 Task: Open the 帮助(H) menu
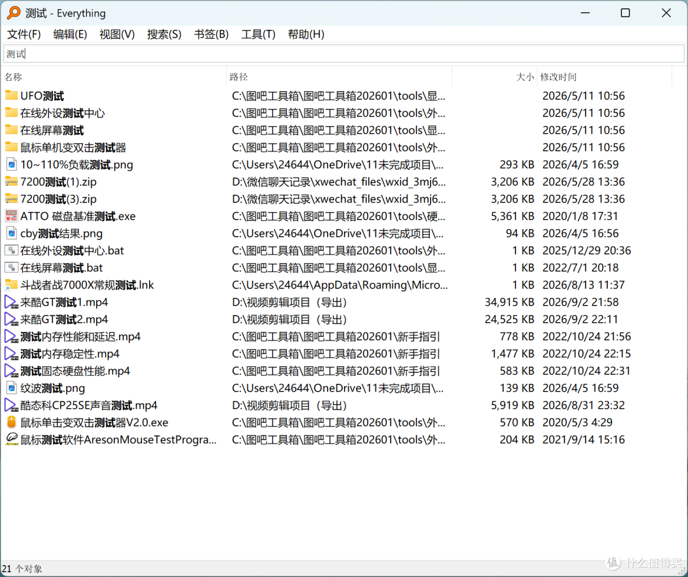(x=306, y=34)
